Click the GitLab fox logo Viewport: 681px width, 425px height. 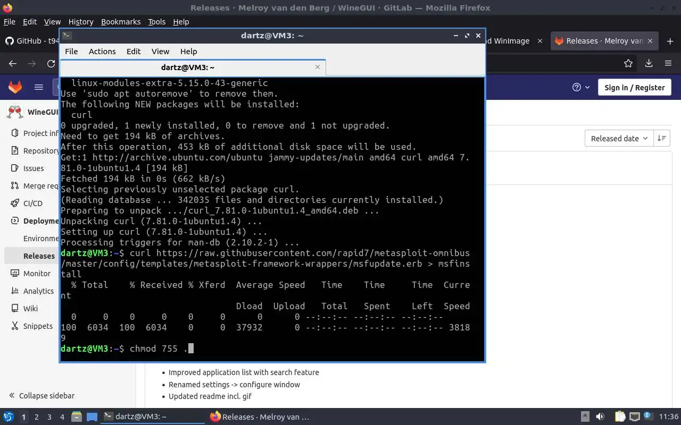[x=15, y=87]
